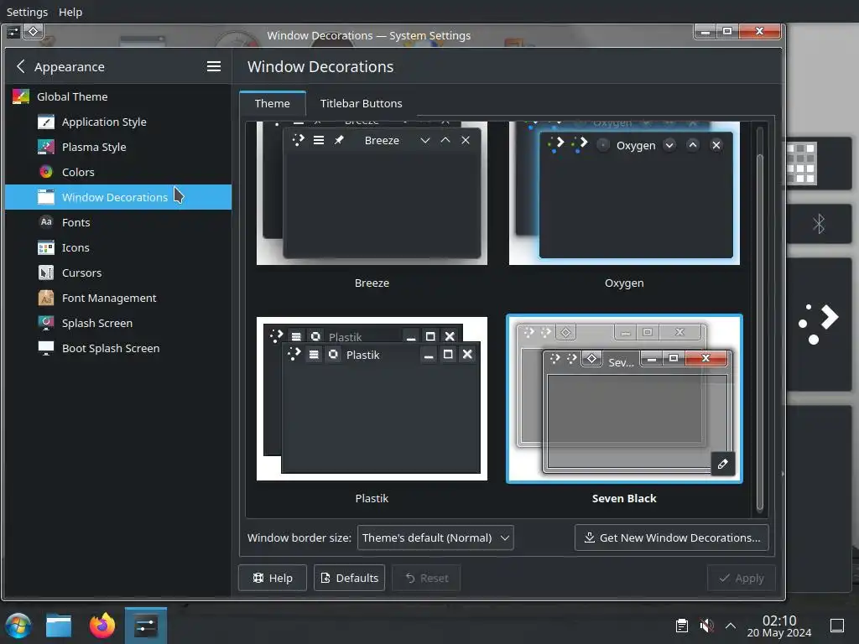
Task: Open Splash Screen settings
Action: coord(117,323)
